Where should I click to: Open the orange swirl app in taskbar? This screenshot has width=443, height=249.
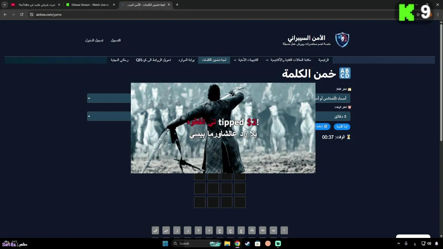tap(268, 243)
